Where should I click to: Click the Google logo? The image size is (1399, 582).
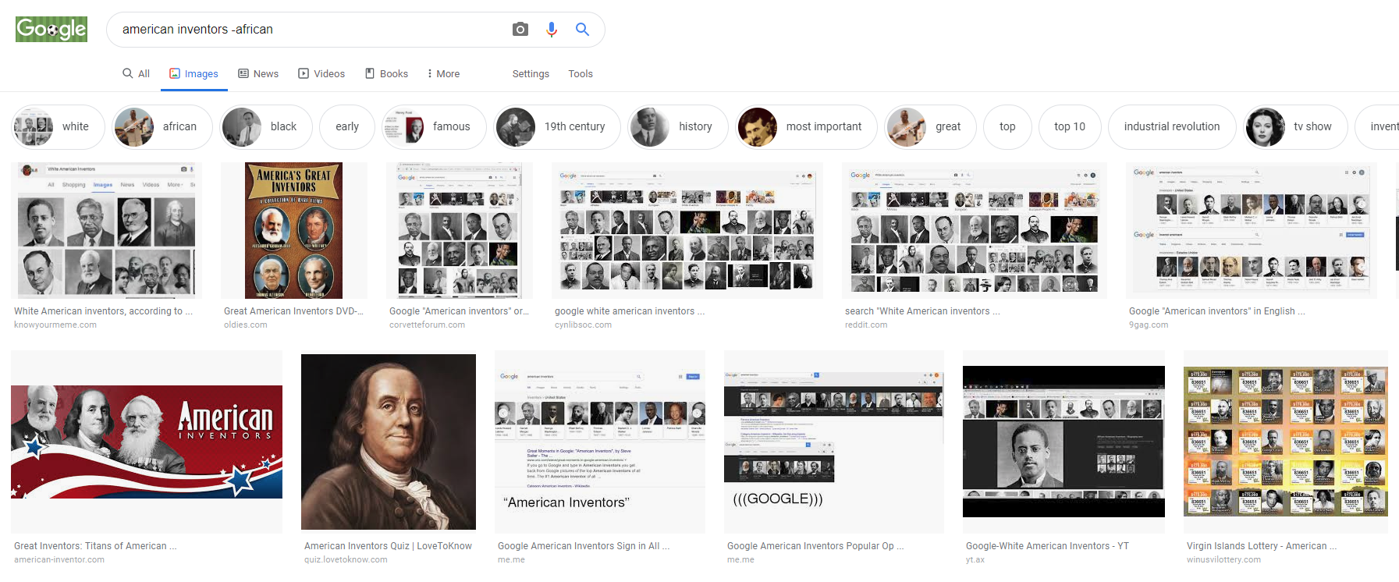(51, 30)
